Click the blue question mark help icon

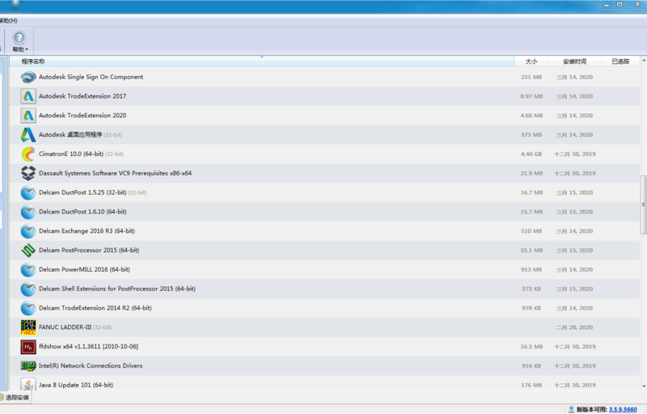(x=19, y=38)
